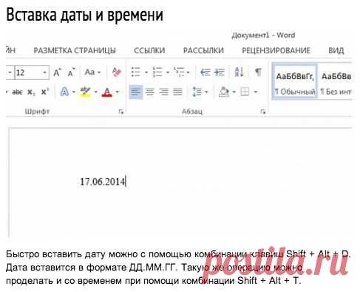This screenshot has height=292, width=363.
Task: Align text to the right
Action: tap(163, 92)
